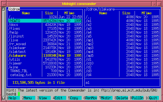
Task: Select the /viewer directory
Action: click(45, 63)
